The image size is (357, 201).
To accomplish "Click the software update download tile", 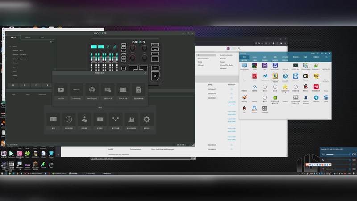I will (84, 121).
